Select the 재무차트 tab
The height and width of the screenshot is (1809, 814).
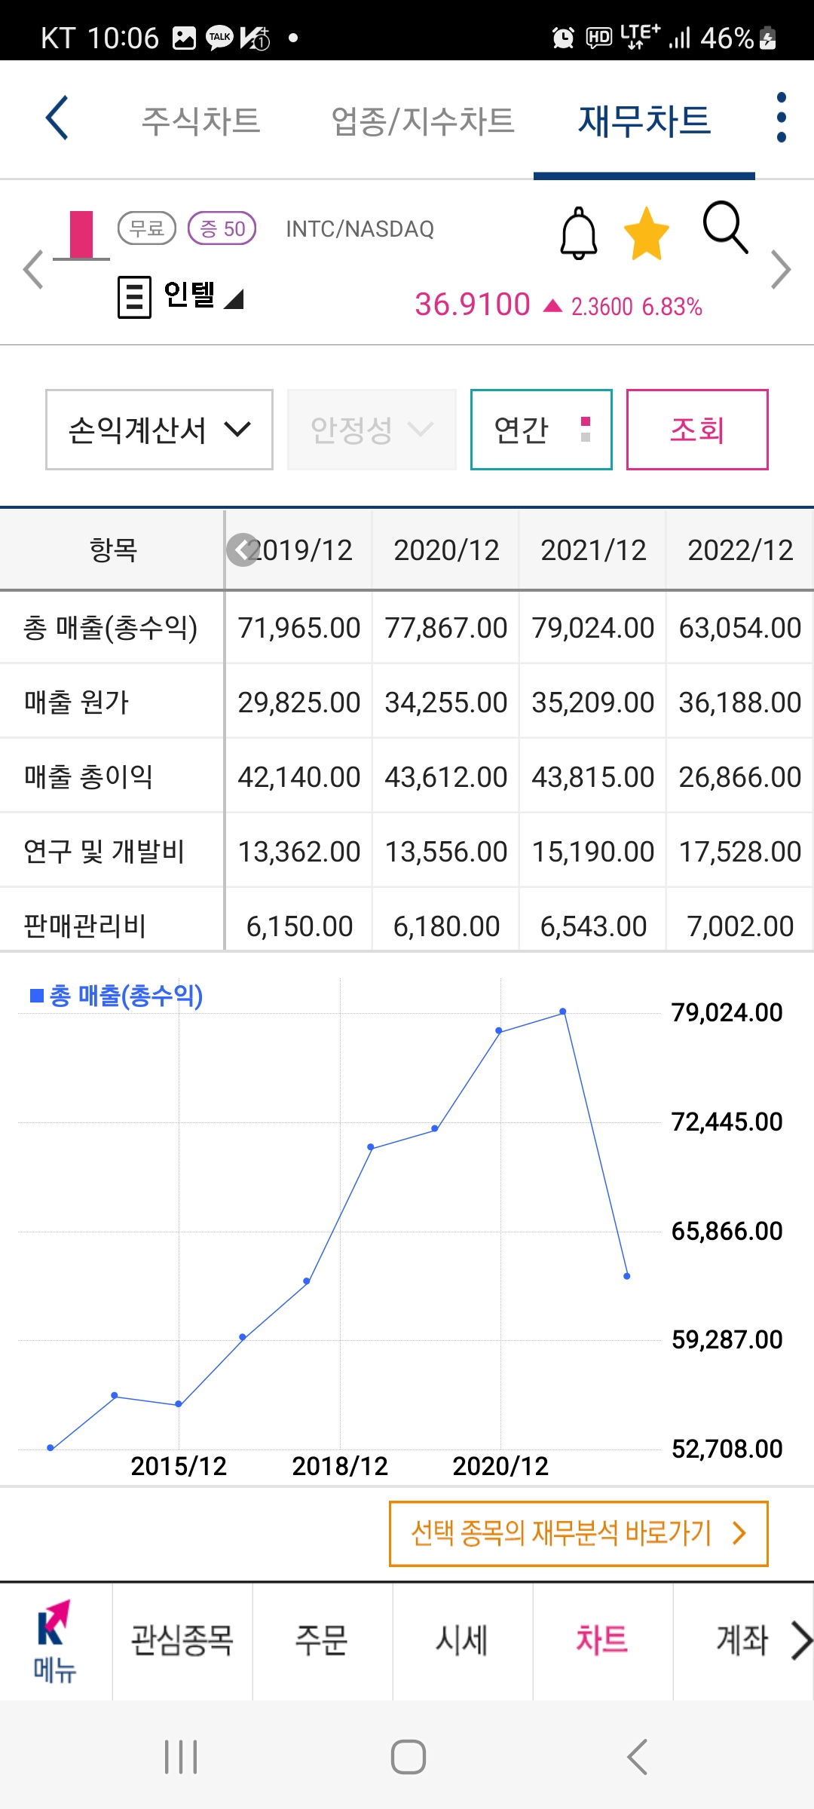[x=644, y=121]
